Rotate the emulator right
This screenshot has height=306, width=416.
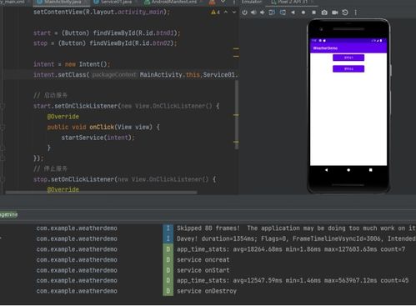(283, 13)
